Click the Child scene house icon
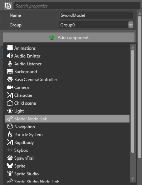This screenshot has width=142, height=185. click(10, 103)
